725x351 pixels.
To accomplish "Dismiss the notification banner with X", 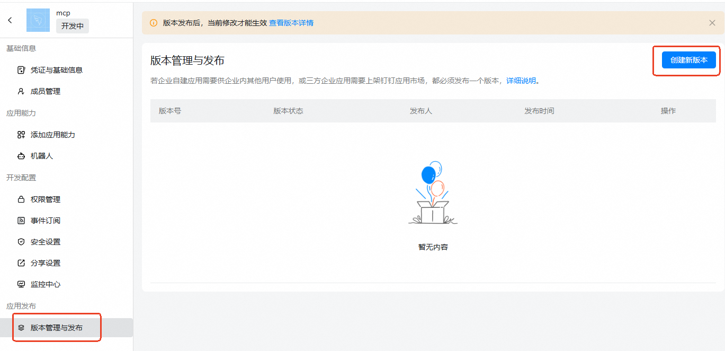I will pos(712,23).
